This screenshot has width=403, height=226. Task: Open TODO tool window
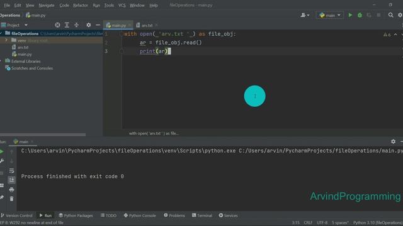coord(108,215)
